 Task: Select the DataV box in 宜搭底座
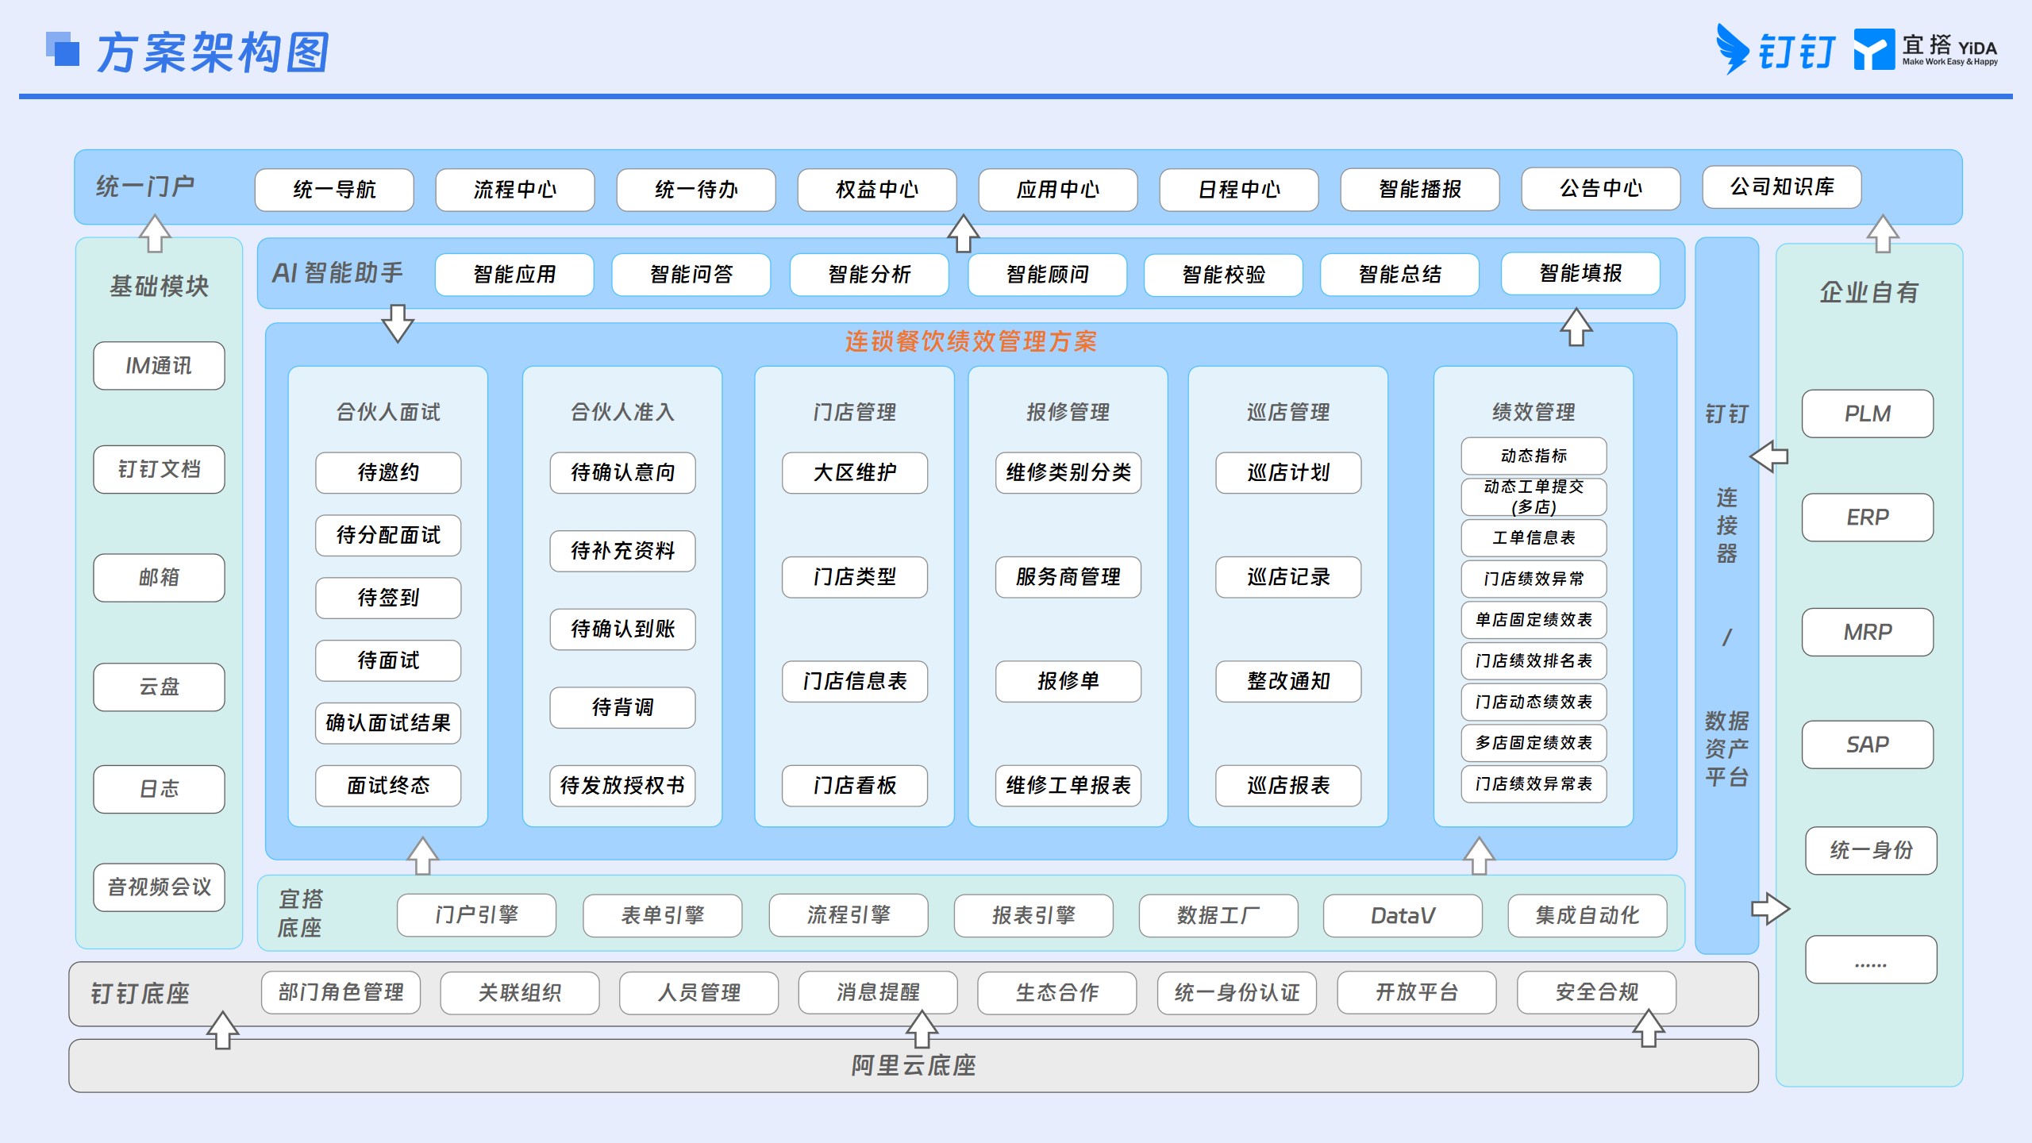[1403, 916]
